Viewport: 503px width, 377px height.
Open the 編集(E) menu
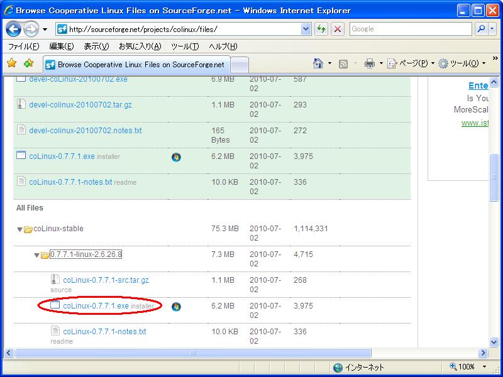coord(61,46)
